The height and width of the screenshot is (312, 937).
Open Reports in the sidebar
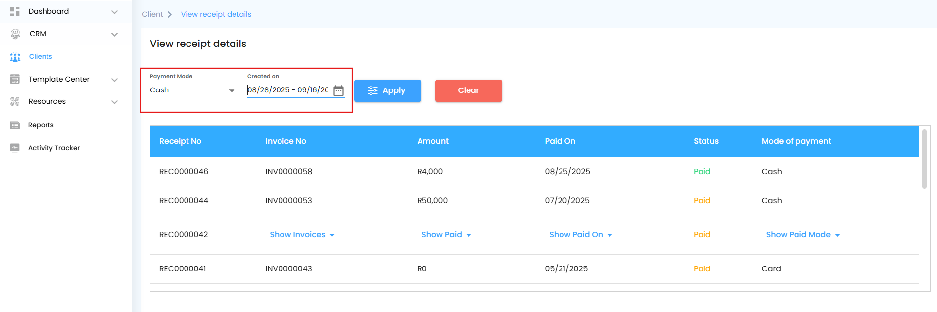tap(41, 125)
